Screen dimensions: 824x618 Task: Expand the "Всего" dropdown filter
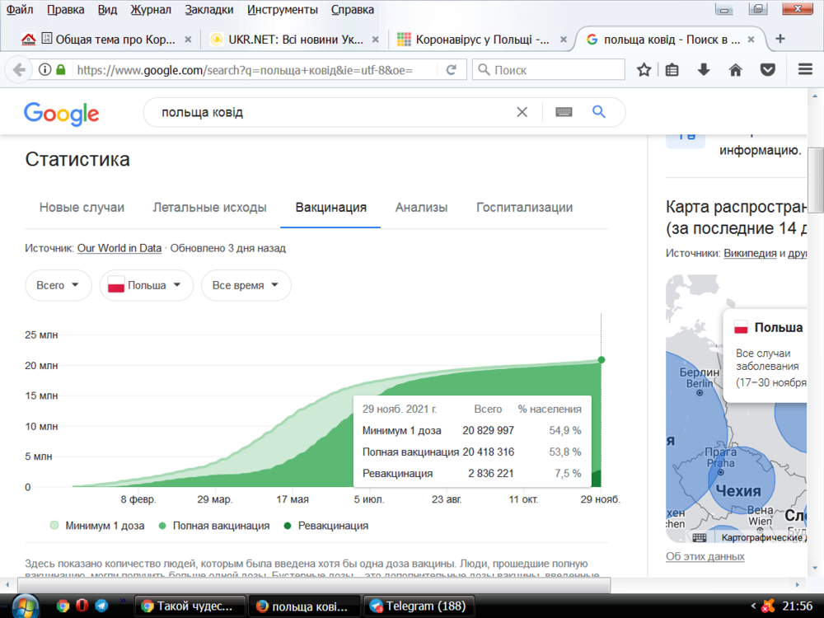pyautogui.click(x=58, y=285)
